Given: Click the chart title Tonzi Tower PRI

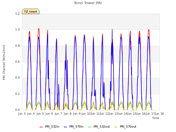Looking at the screenshot, I should (88, 3).
